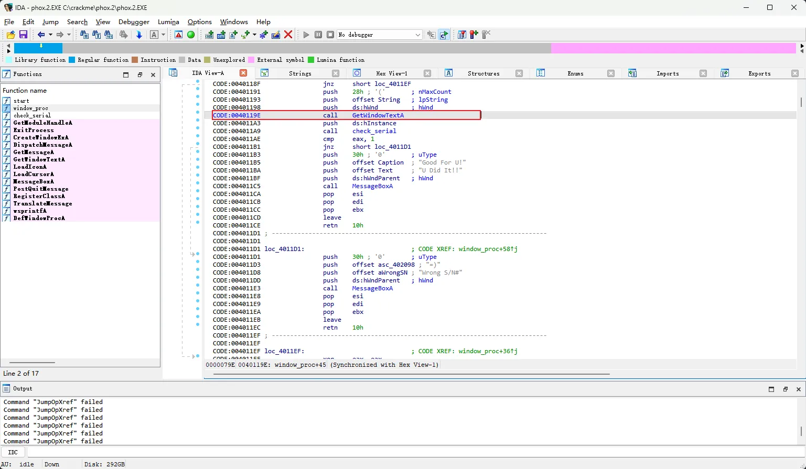Open the 'No debugger' dropdown
Viewport: 806px width, 469px height.
pyautogui.click(x=379, y=35)
